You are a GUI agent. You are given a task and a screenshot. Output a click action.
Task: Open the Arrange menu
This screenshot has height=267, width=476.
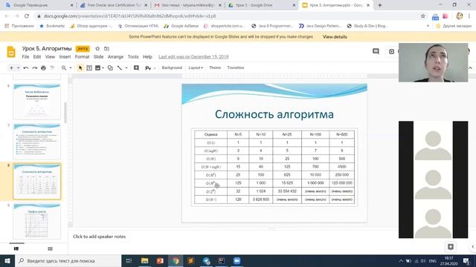click(x=116, y=57)
